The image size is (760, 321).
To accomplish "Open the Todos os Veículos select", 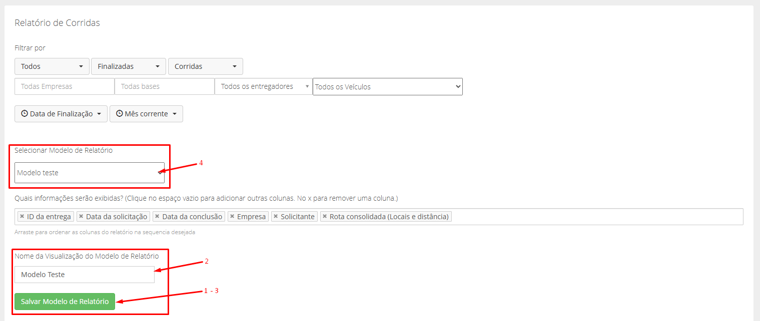I will 388,86.
